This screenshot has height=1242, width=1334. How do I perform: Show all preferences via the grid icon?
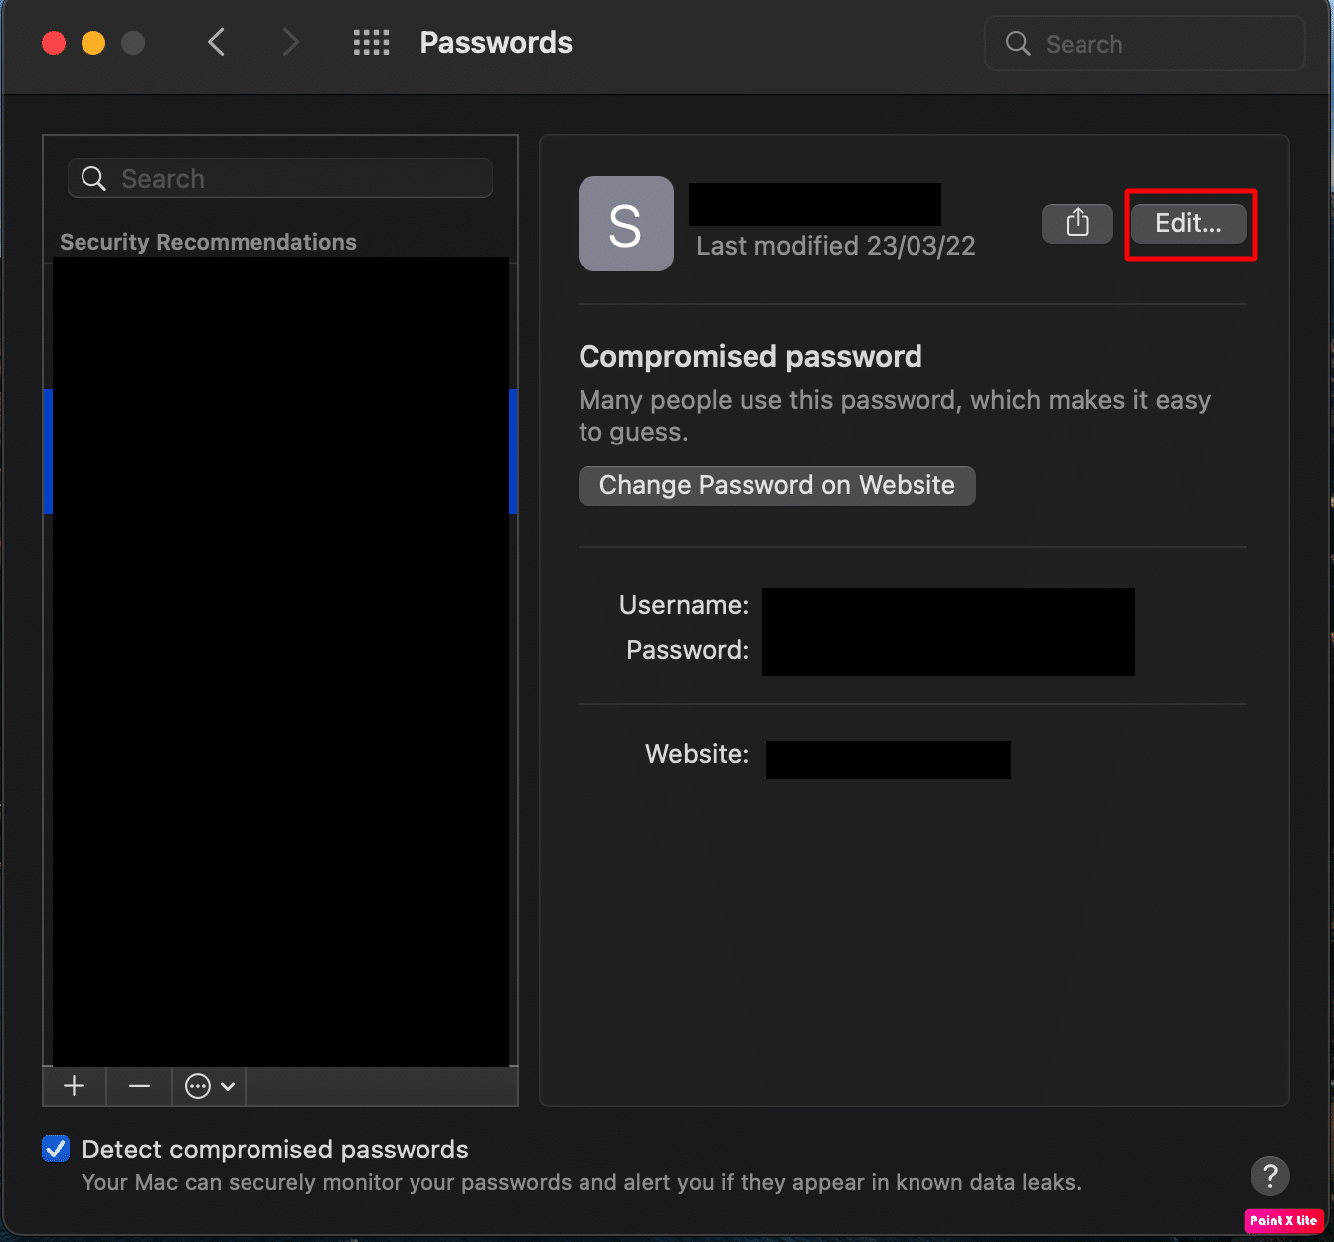coord(371,43)
